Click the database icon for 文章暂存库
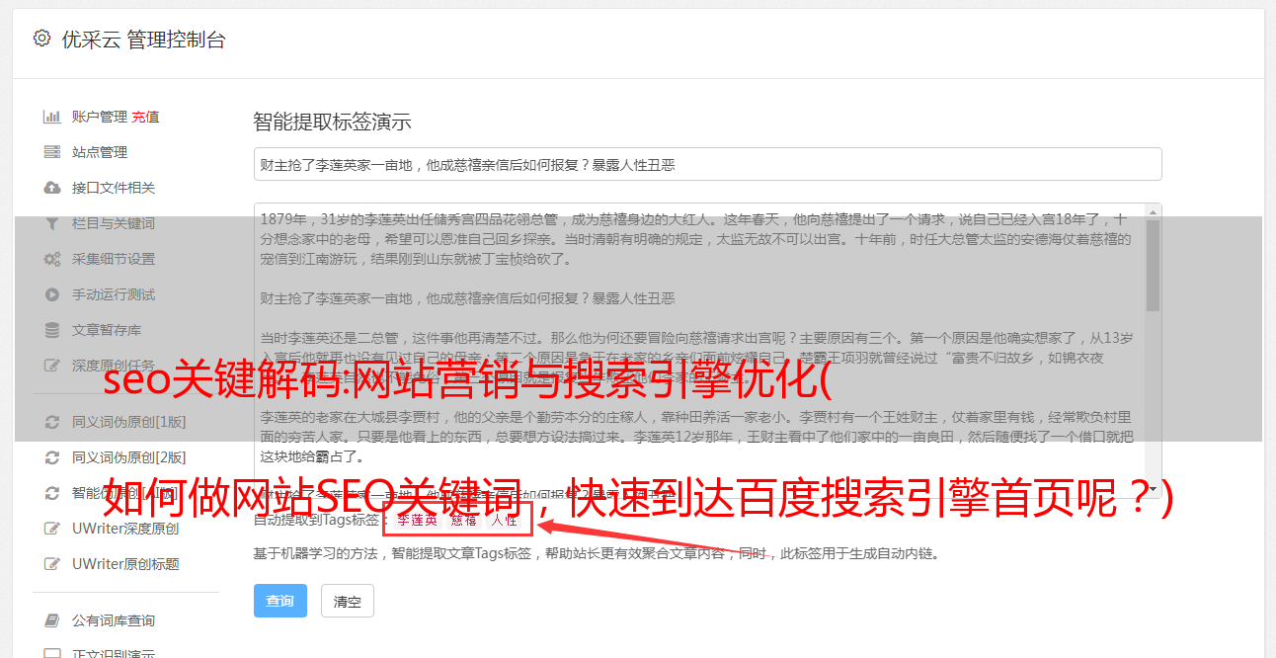1276x658 pixels. coord(52,330)
